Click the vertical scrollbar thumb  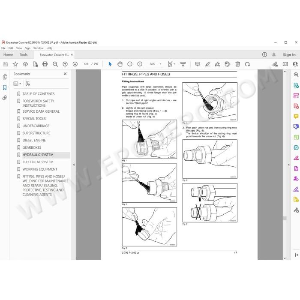pyautogui.click(x=285, y=218)
